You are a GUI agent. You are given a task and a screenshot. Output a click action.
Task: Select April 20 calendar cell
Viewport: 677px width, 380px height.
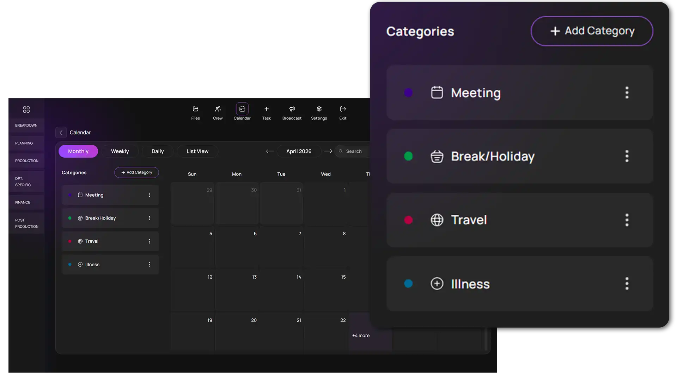pyautogui.click(x=237, y=332)
